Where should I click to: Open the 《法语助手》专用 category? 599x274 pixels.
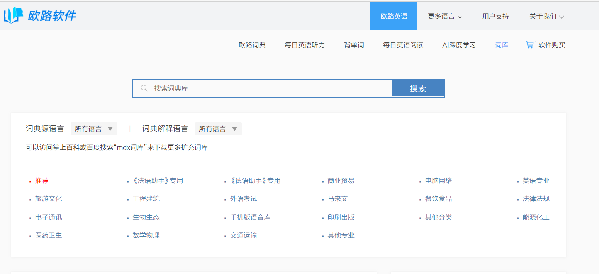[158, 181]
